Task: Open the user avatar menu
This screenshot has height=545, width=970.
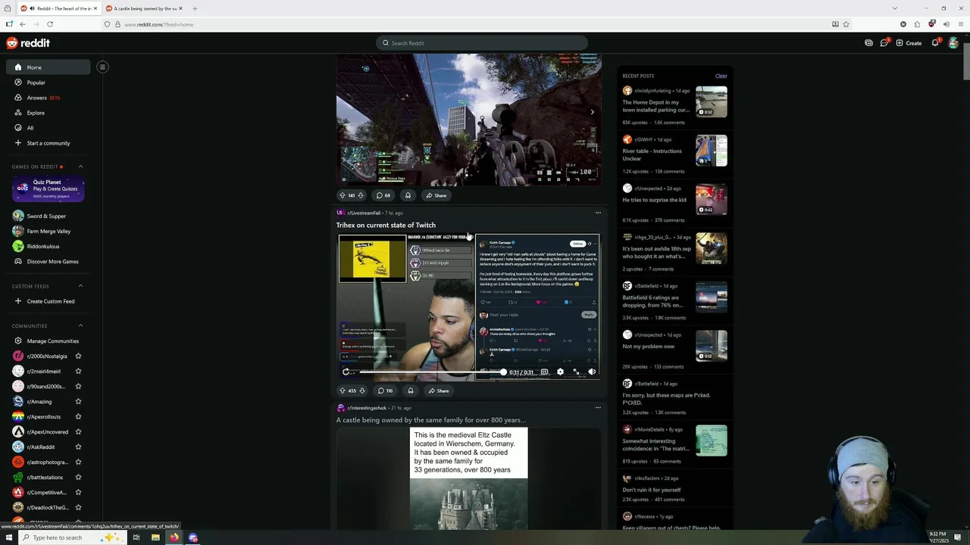Action: [x=953, y=43]
